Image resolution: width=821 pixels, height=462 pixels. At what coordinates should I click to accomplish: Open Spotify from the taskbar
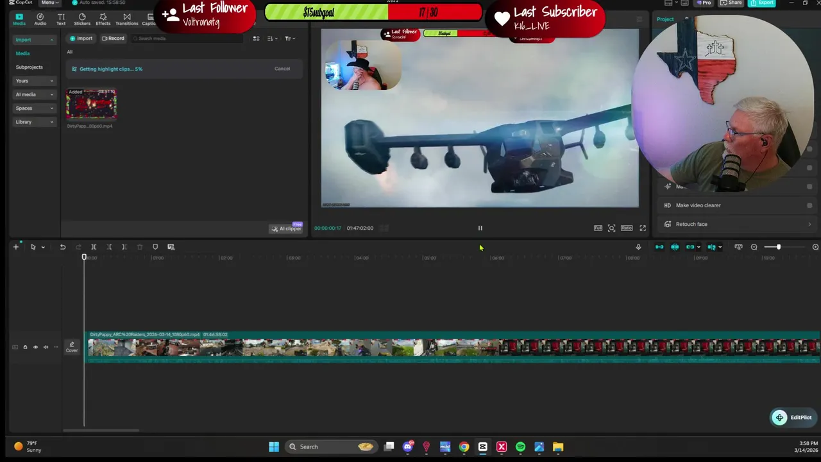click(x=520, y=447)
